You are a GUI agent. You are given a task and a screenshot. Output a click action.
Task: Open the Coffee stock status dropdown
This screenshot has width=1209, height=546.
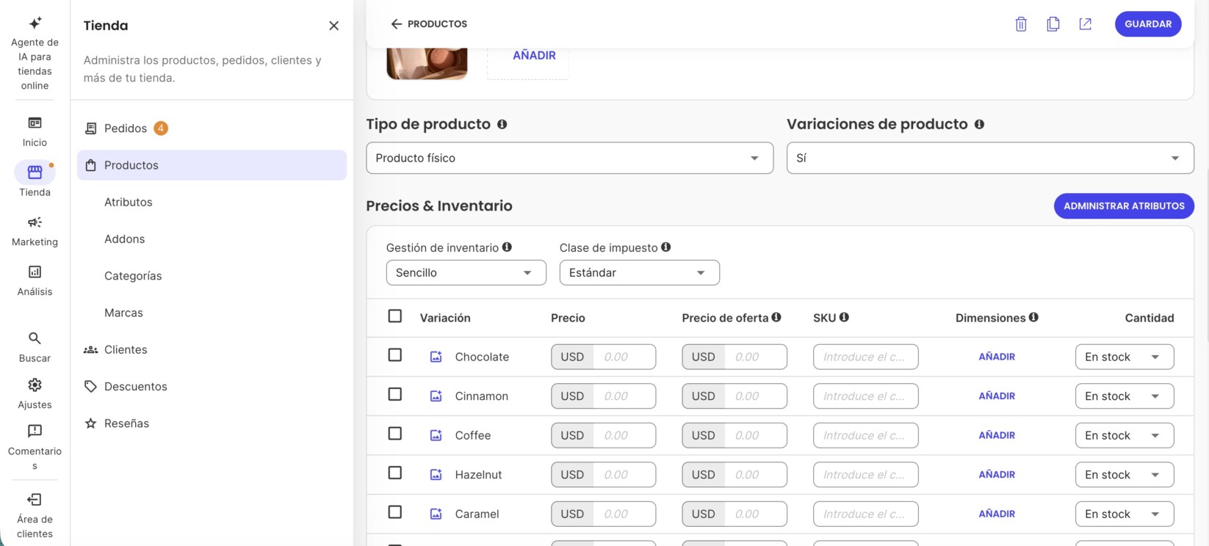(1125, 435)
